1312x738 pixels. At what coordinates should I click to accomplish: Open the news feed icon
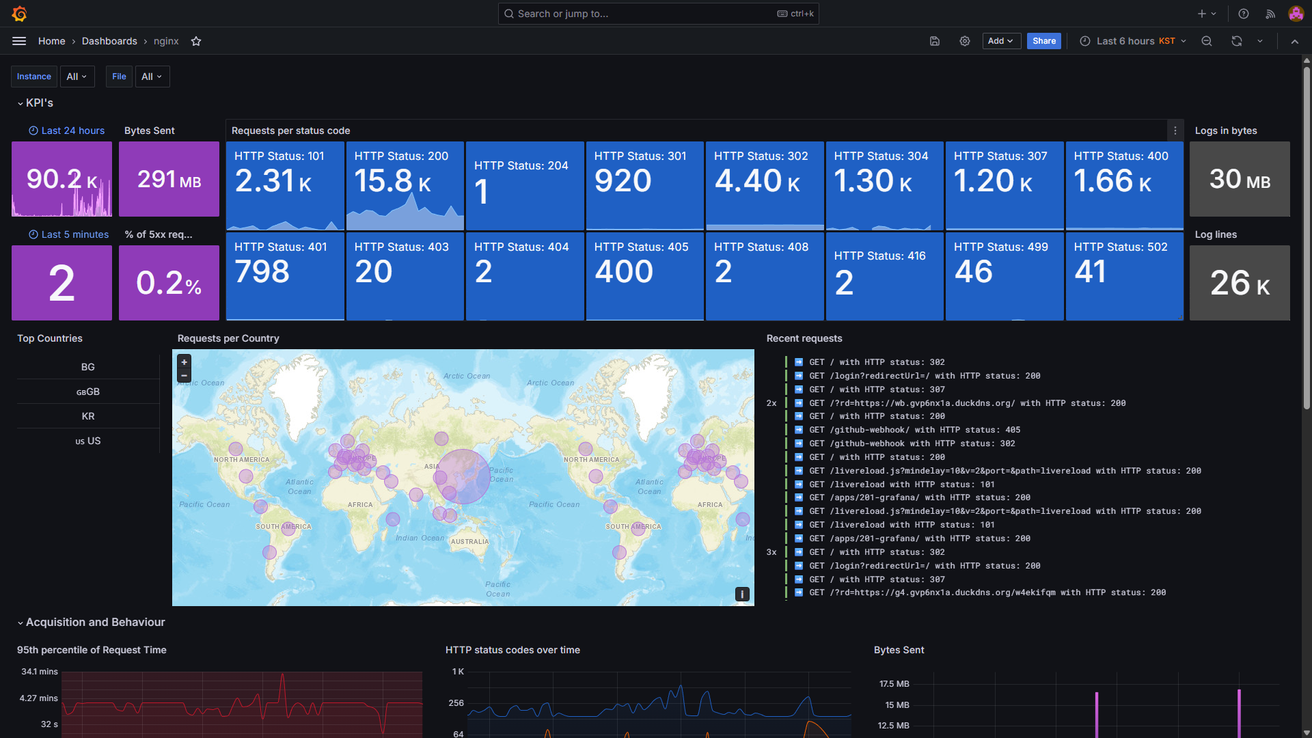click(1270, 14)
